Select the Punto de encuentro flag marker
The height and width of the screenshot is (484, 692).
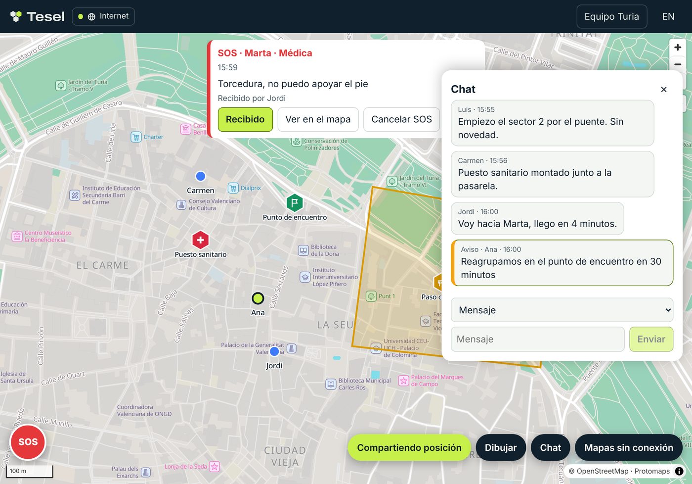(x=295, y=202)
